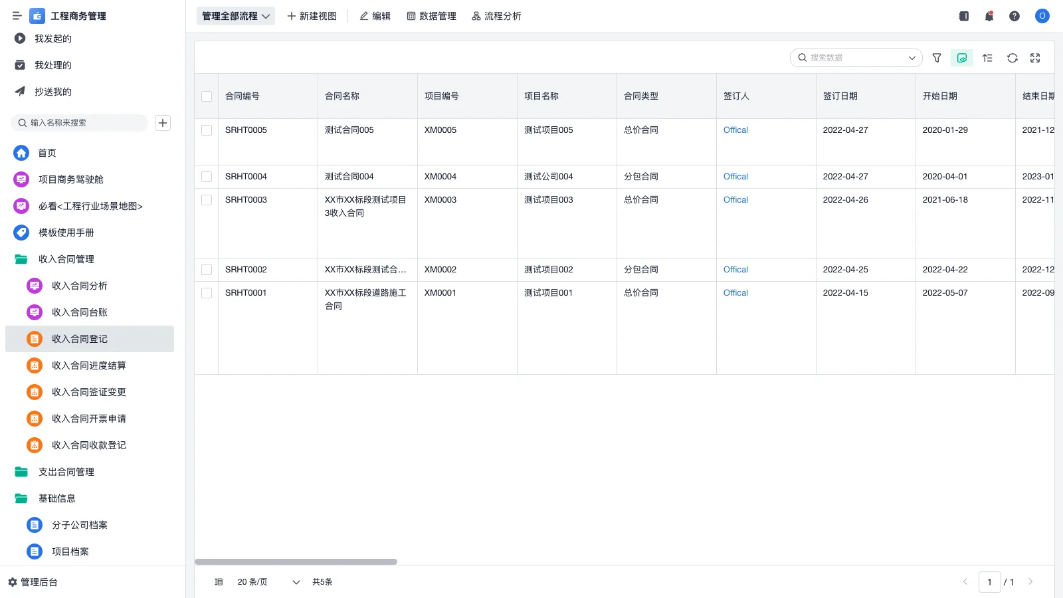The height and width of the screenshot is (598, 1063).
Task: Collapse the 收入合同管理 folder
Action: 66,259
